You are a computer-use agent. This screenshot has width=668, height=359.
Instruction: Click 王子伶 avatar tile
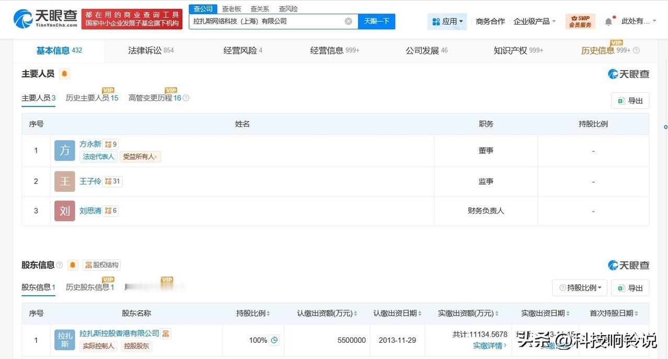[x=65, y=181]
